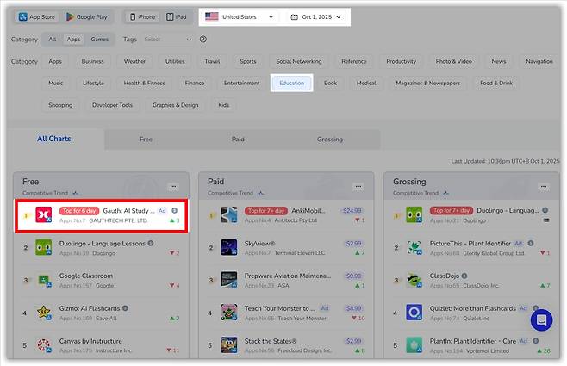This screenshot has height=366, width=567.
Task: Choose the Health & Fitness category
Action: point(144,83)
